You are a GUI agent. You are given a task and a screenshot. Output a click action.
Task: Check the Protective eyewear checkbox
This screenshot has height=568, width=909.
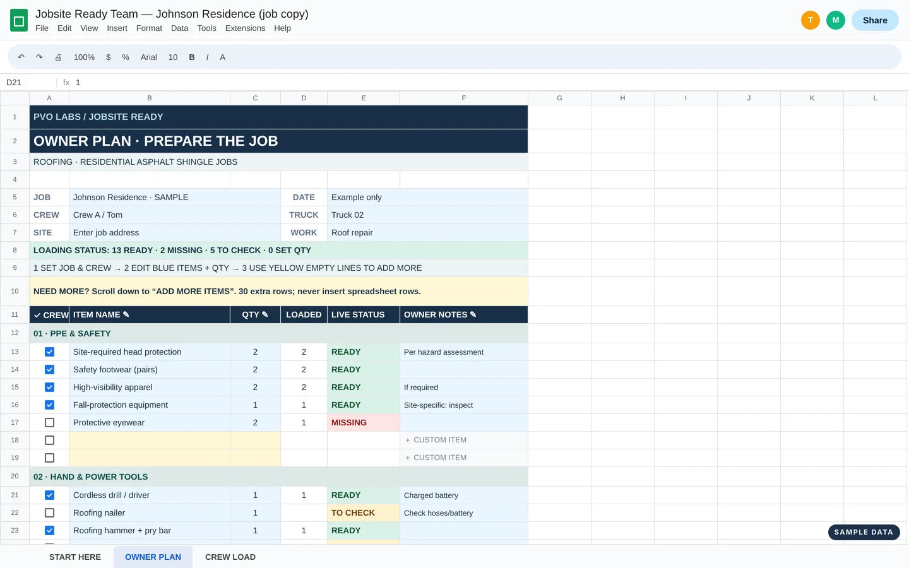(x=49, y=423)
